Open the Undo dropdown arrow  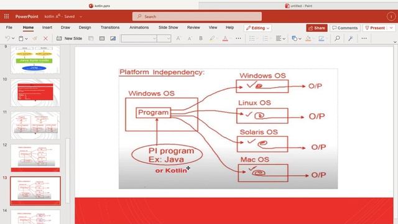13,39
